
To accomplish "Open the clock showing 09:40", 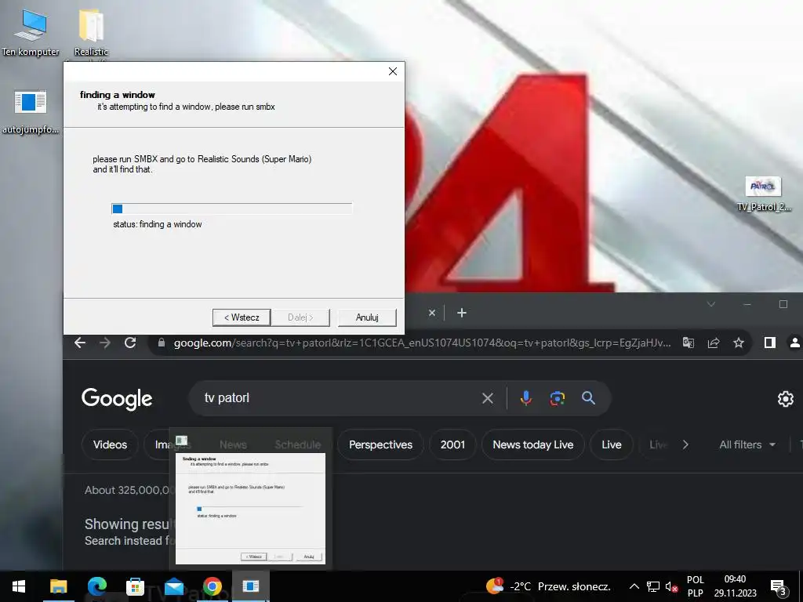I will [735, 586].
